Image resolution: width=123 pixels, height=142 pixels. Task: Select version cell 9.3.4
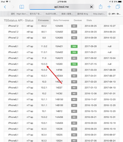click(x=44, y=135)
